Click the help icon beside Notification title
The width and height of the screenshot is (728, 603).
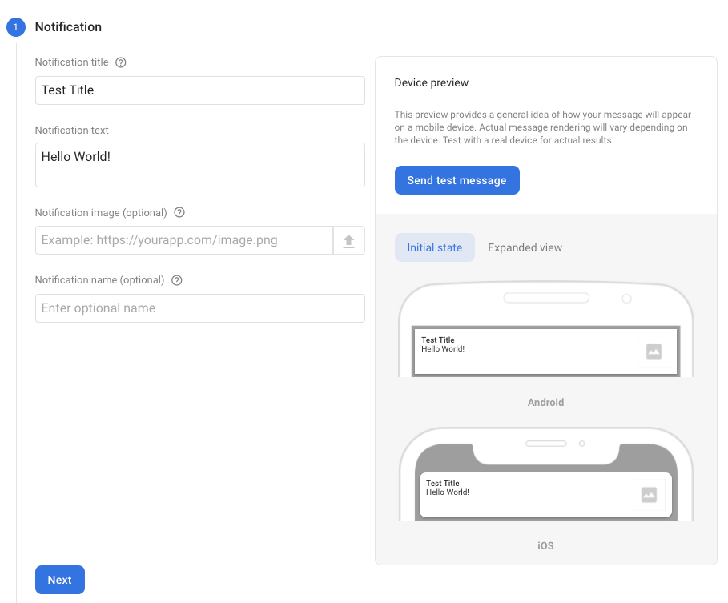tap(121, 62)
